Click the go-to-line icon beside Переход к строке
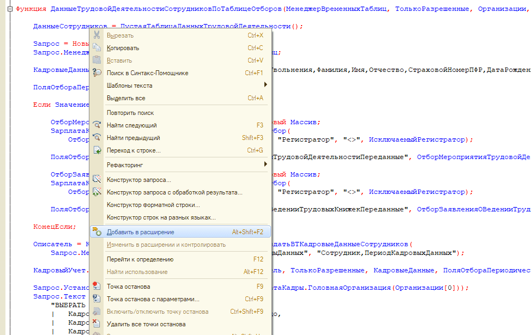 (x=97, y=150)
